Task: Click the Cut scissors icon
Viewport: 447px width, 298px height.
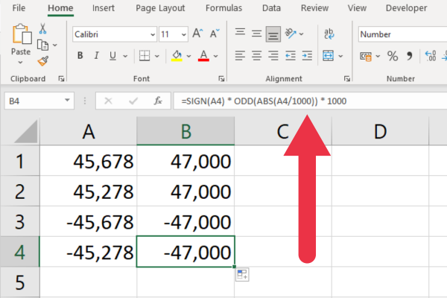Action: click(42, 28)
